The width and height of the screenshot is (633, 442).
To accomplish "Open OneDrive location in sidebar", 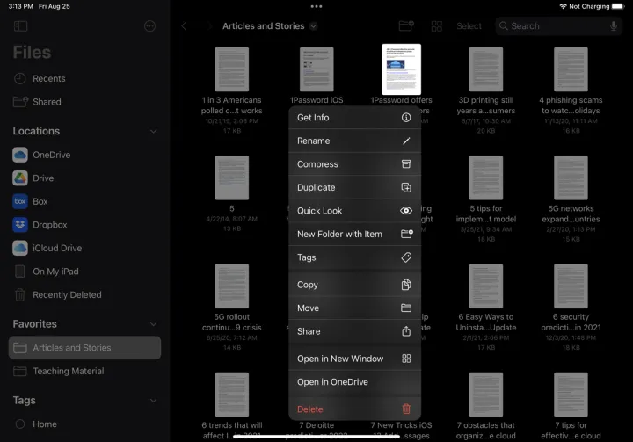I will point(51,155).
